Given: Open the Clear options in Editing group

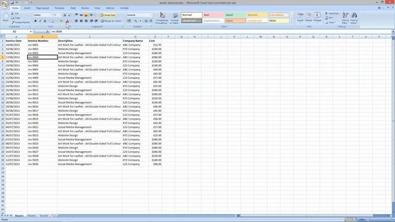Looking at the screenshot, I should (x=330, y=22).
